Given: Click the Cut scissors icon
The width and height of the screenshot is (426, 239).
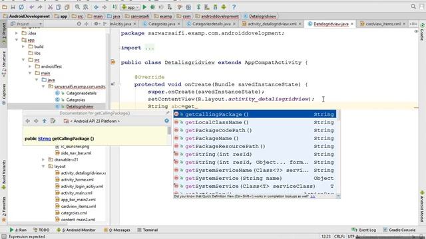Looking at the screenshot, I should [x=51, y=7].
